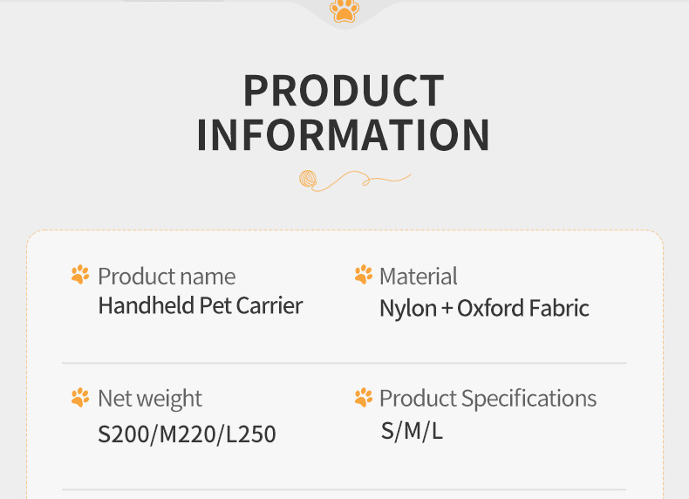The image size is (689, 499).
Task: Click the orange paw icon at the top
Action: [344, 10]
